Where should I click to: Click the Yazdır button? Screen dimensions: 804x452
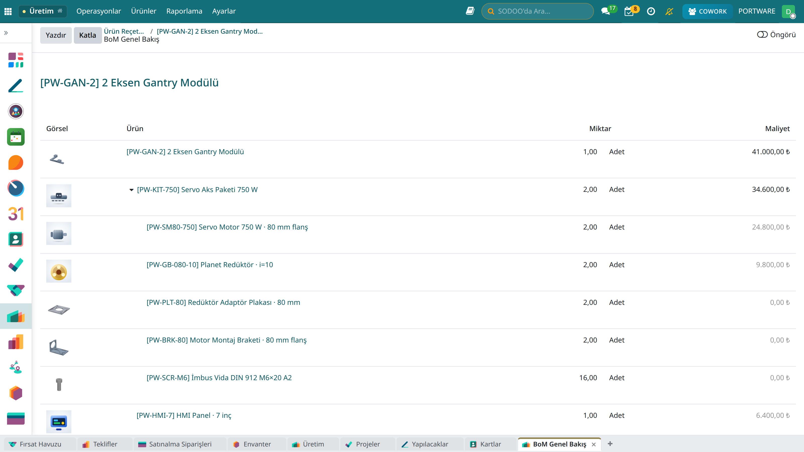[56, 35]
